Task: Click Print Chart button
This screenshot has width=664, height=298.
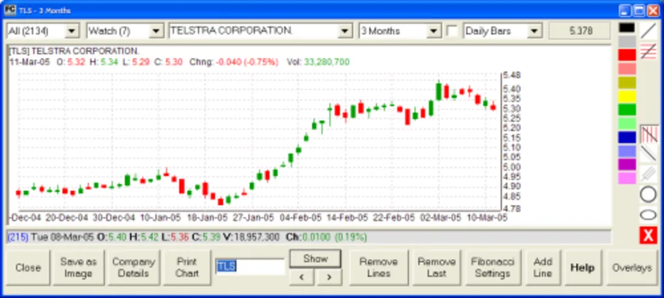Action: [187, 267]
